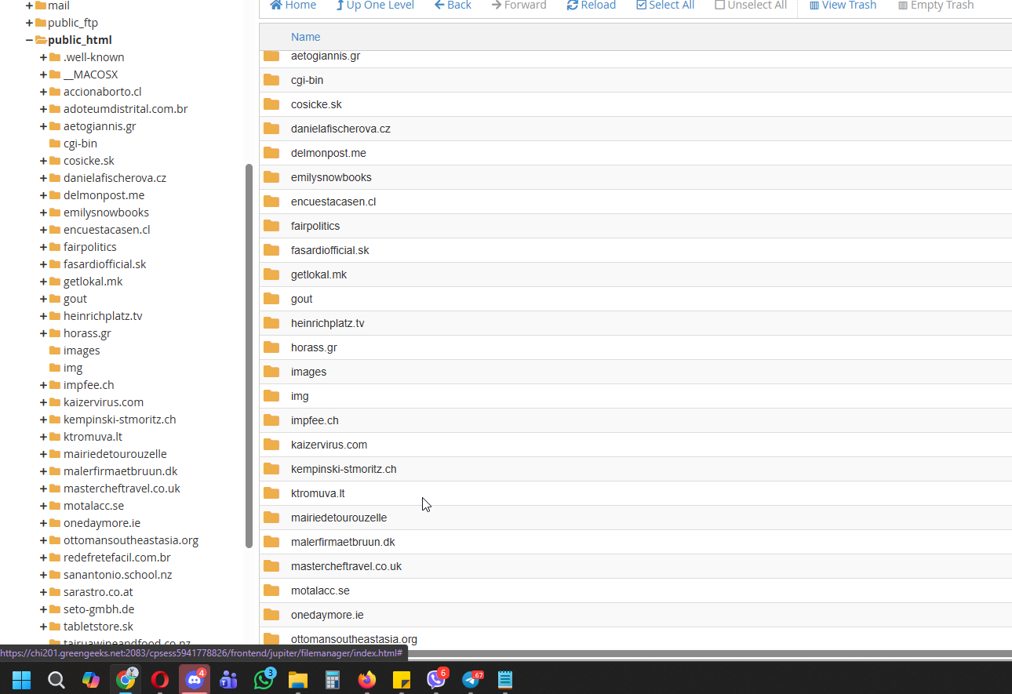This screenshot has width=1012, height=694.
Task: Click the horass.gr folder icon in file list
Action: click(271, 347)
